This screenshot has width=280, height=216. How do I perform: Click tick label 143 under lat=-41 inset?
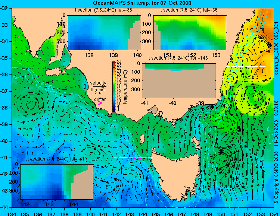(49, 204)
